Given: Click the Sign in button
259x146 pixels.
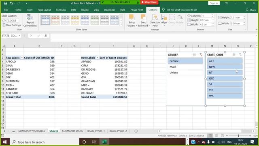Looking at the screenshot, I should 214,3.
